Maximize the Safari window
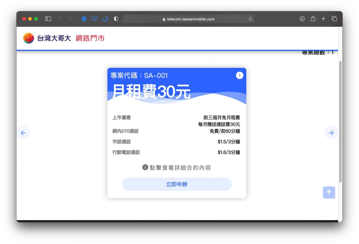 coord(36,19)
